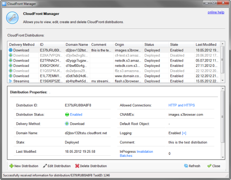Sort by ID column header

pos(51,45)
